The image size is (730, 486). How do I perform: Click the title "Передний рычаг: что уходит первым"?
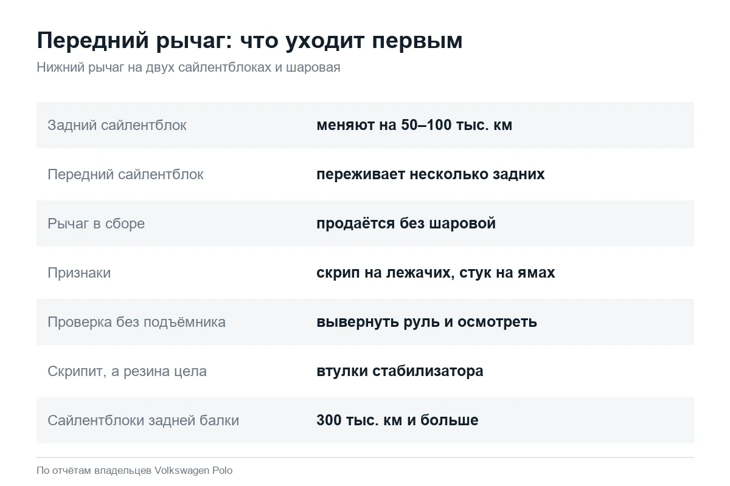point(249,41)
